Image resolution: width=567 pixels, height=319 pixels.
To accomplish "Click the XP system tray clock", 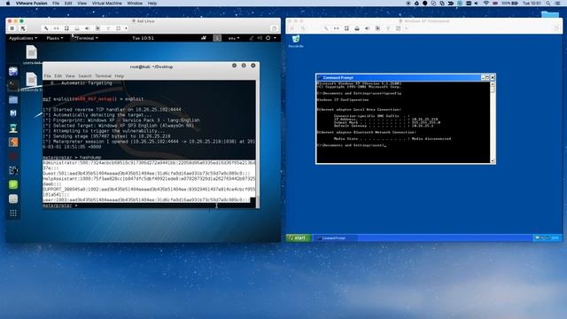I will click(x=555, y=238).
